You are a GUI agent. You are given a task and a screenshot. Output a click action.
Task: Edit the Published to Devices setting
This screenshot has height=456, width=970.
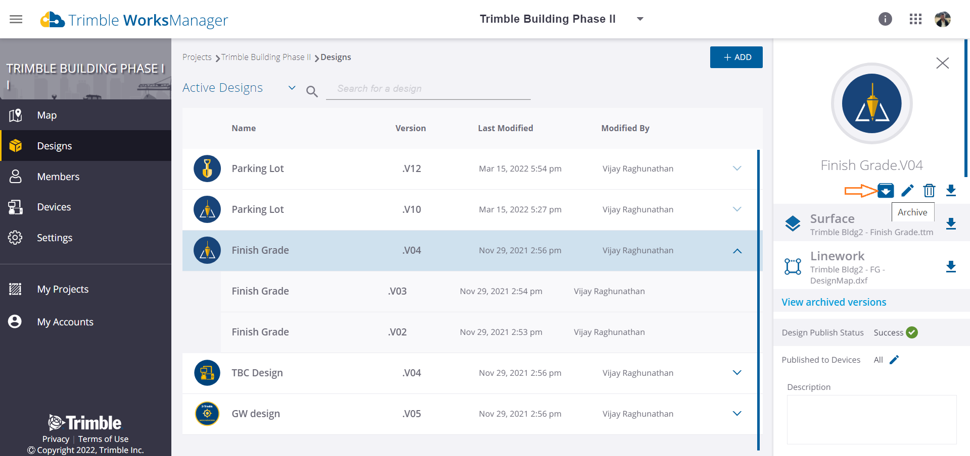tap(894, 360)
